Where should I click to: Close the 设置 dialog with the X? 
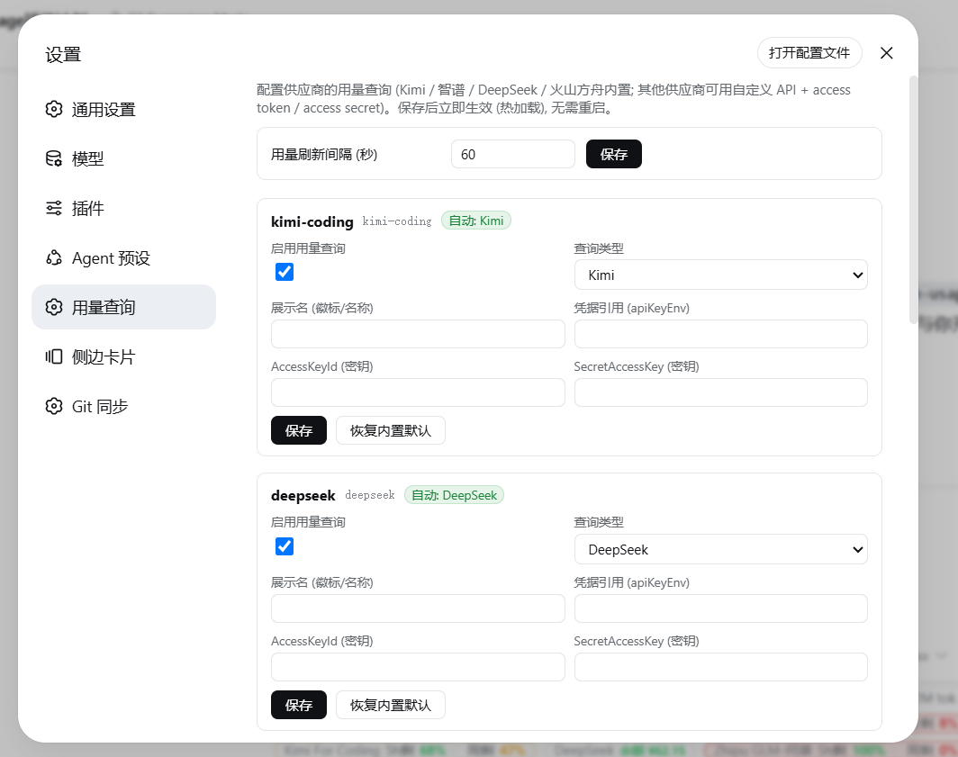887,53
